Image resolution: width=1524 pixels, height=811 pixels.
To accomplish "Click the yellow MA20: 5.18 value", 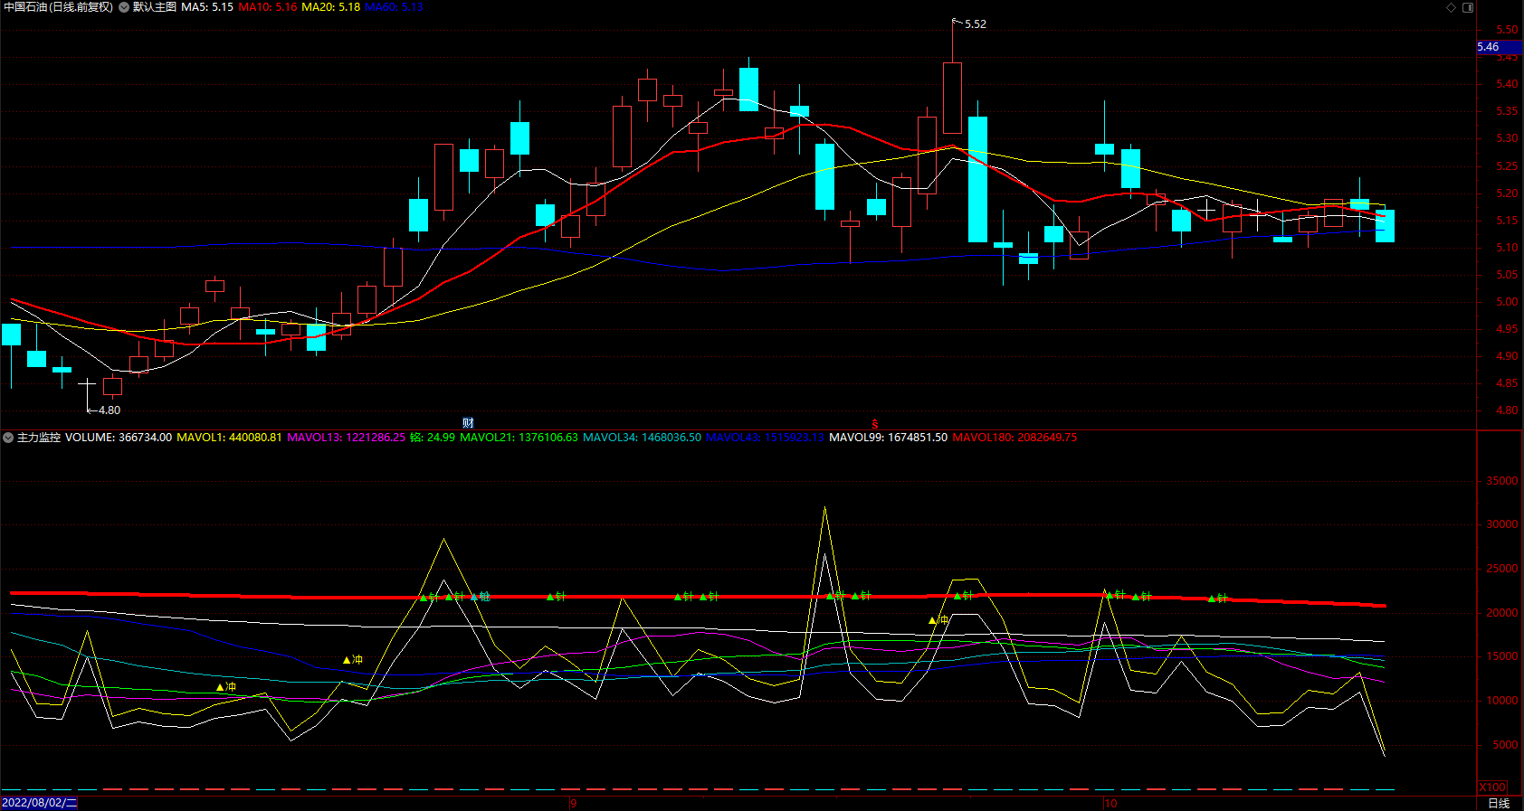I will click(330, 7).
